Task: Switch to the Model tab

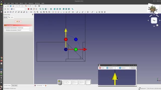Action: coord(6,17)
